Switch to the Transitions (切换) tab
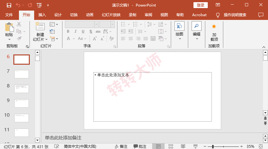The width and height of the screenshot is (268, 149). click(74, 15)
